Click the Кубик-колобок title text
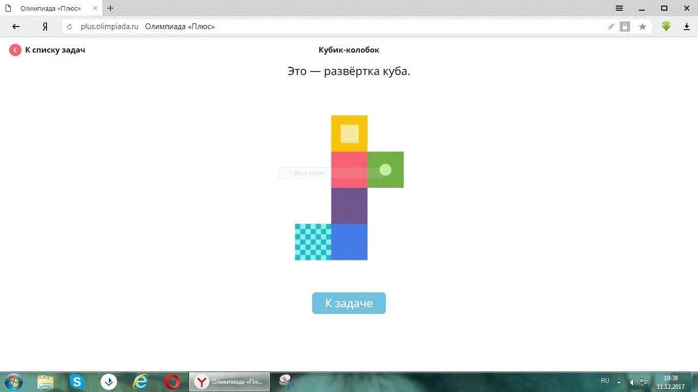Viewport: 698px width, 392px height. point(349,50)
